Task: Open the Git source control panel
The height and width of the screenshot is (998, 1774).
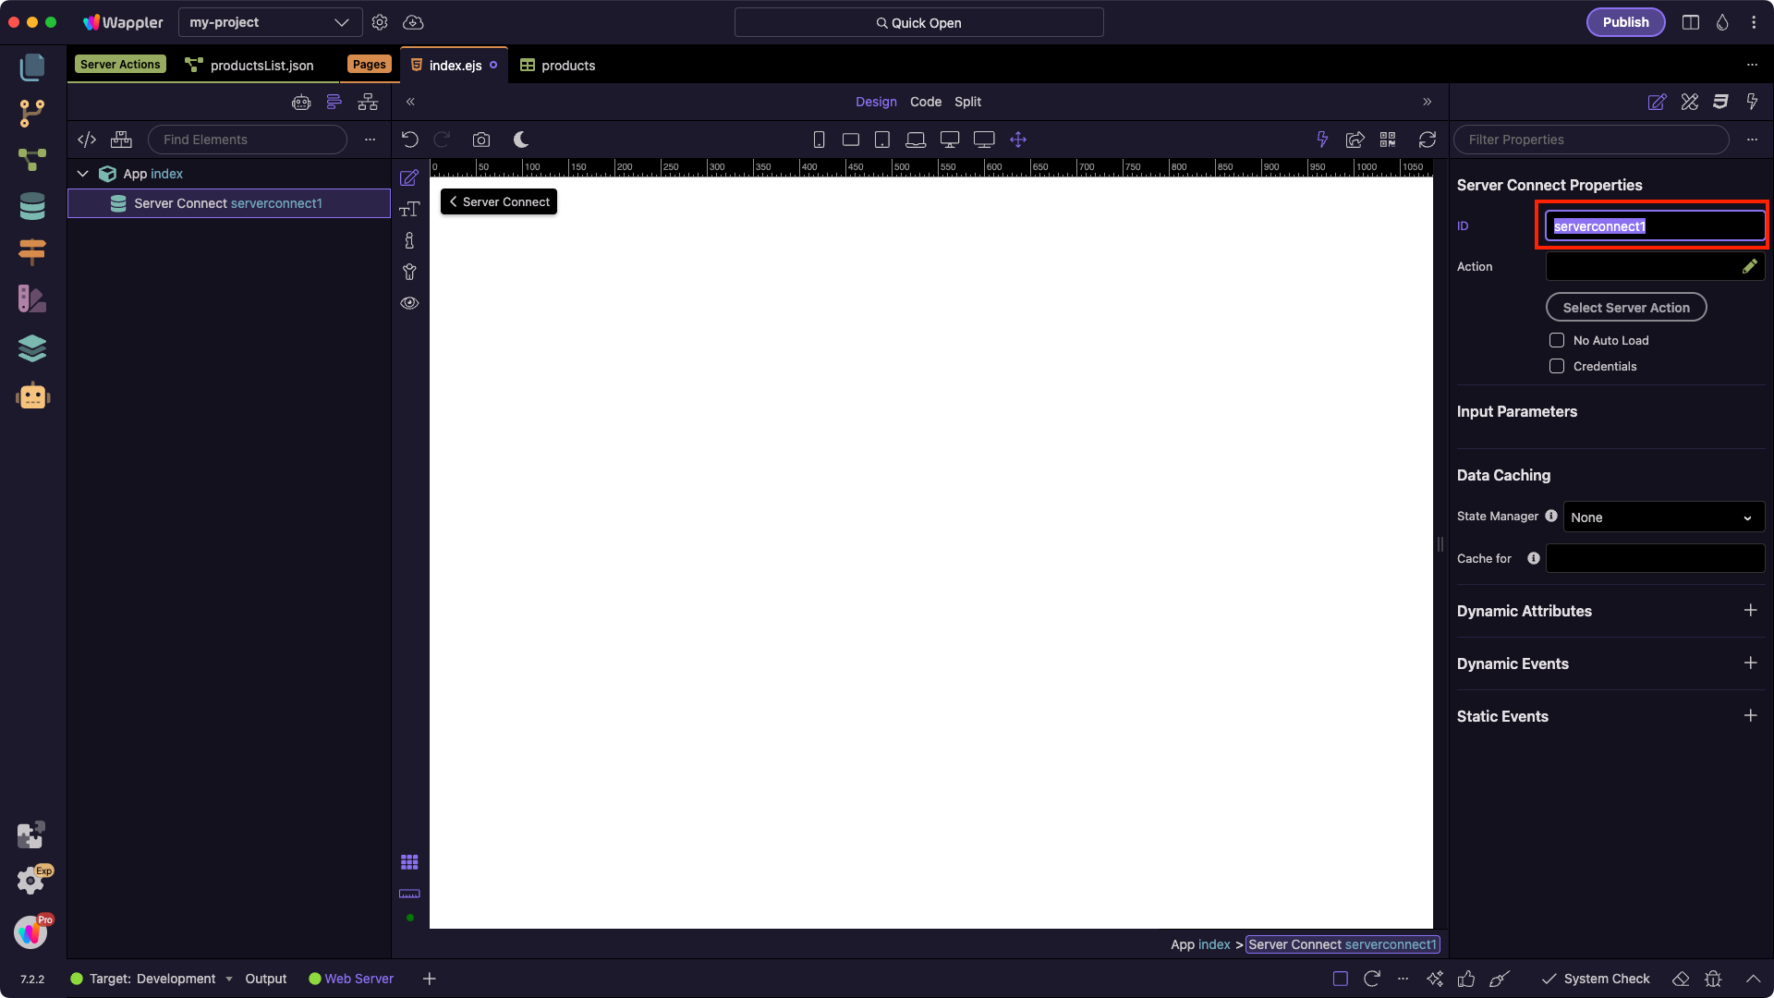Action: (32, 113)
